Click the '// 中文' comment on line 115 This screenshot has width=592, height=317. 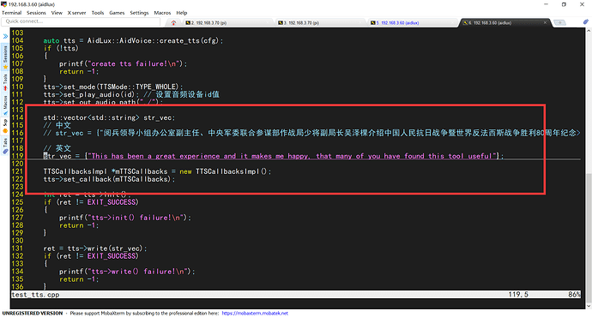coord(57,125)
